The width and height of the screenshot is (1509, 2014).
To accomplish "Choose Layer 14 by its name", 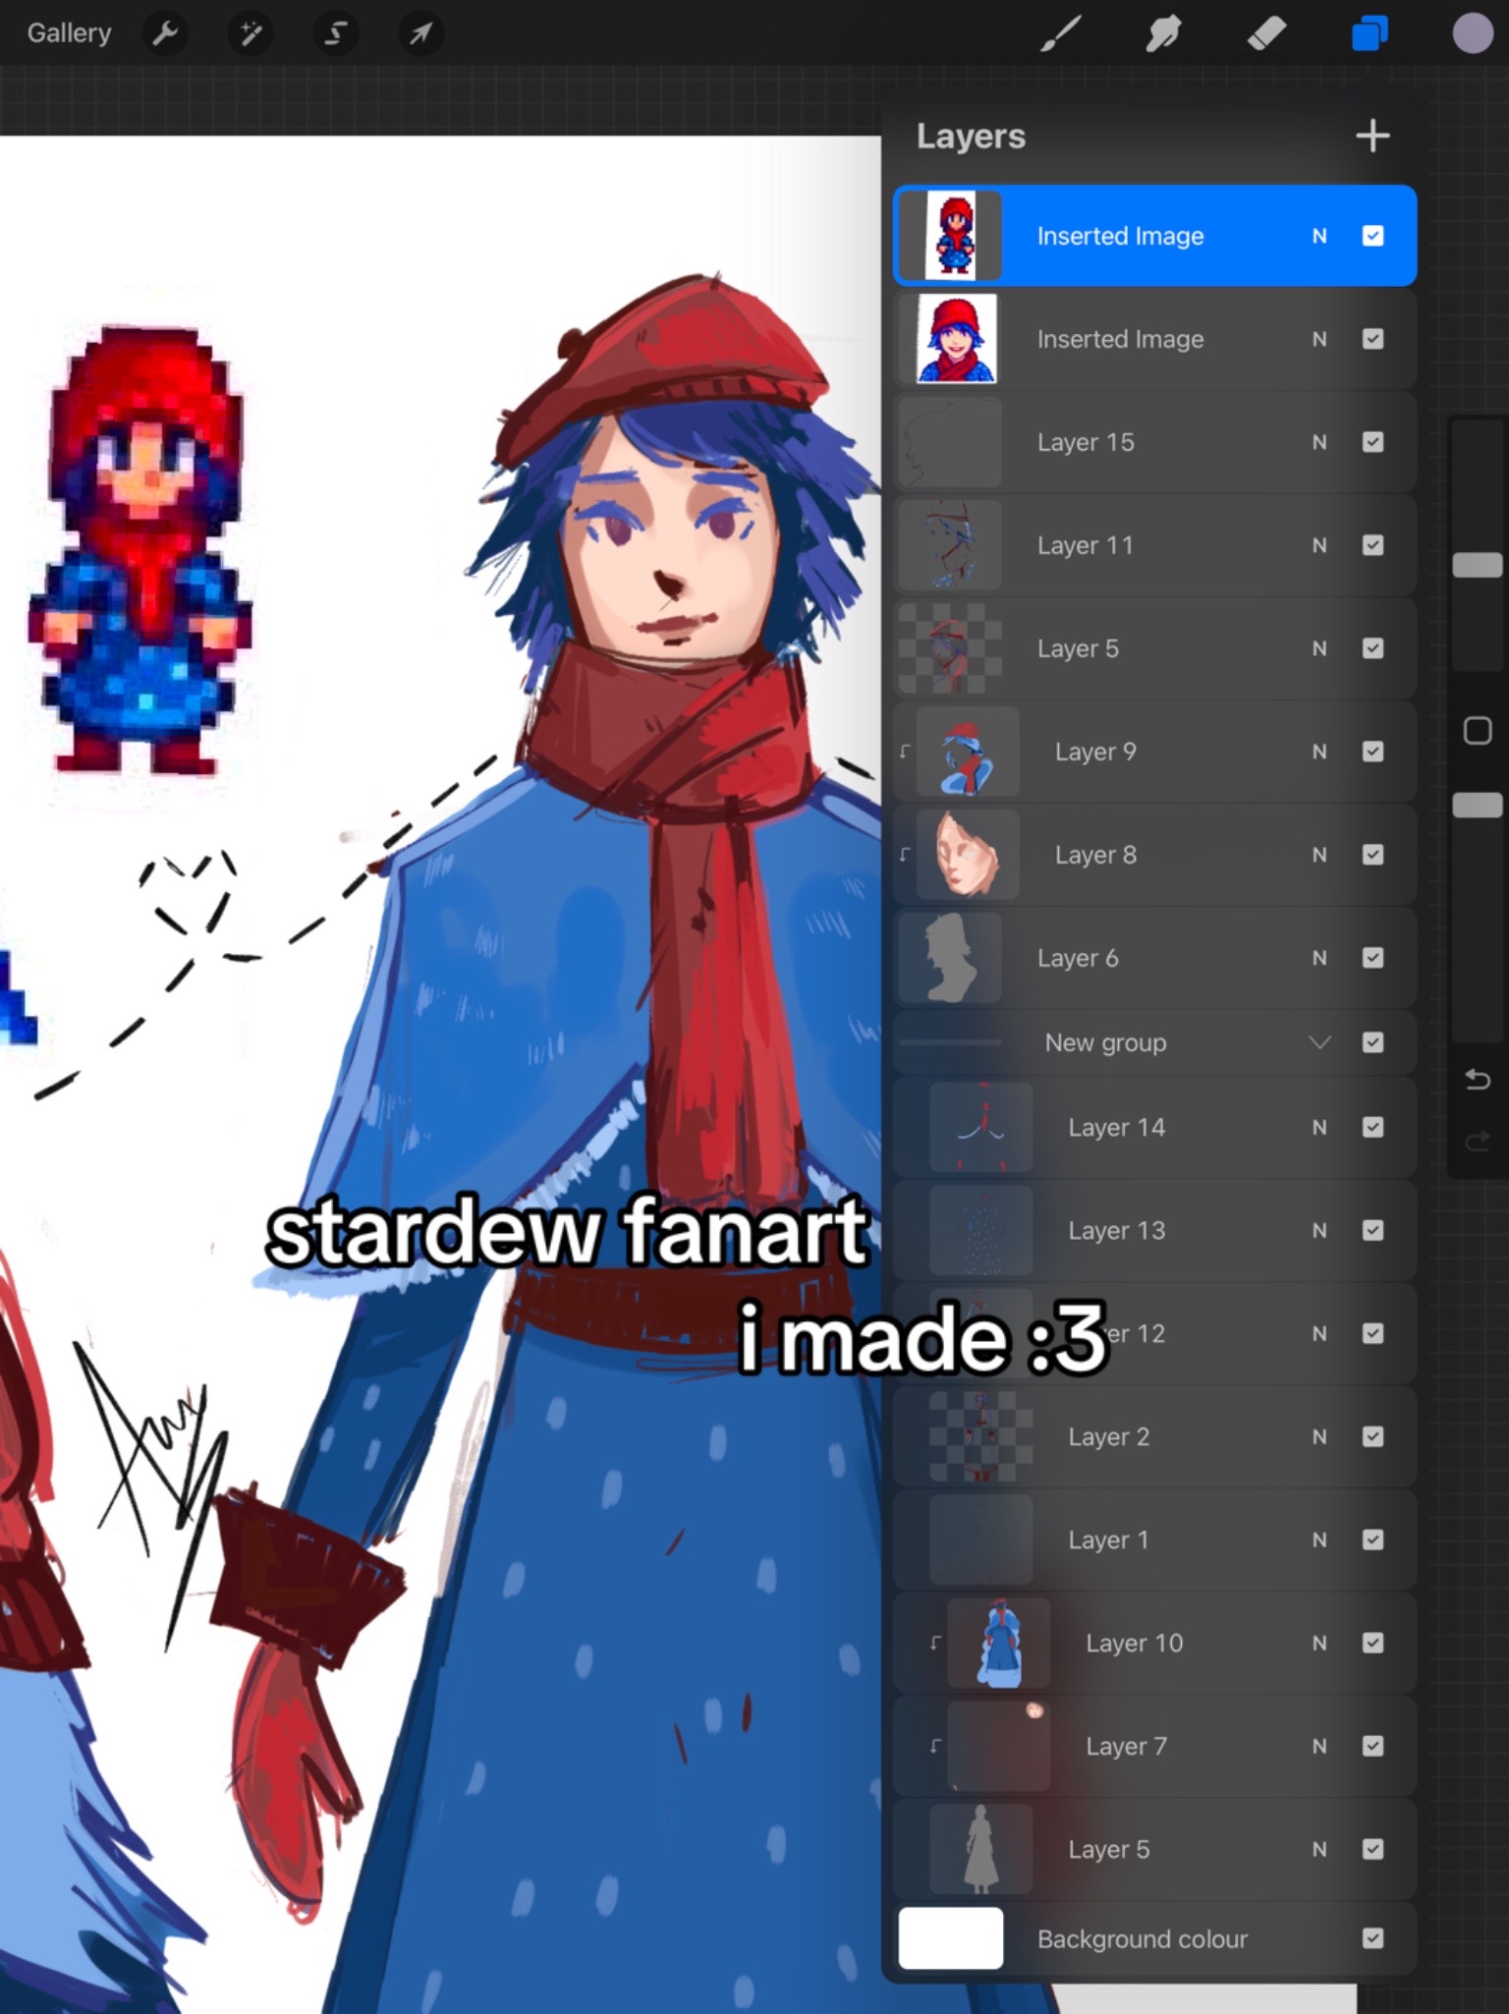I will tap(1117, 1127).
